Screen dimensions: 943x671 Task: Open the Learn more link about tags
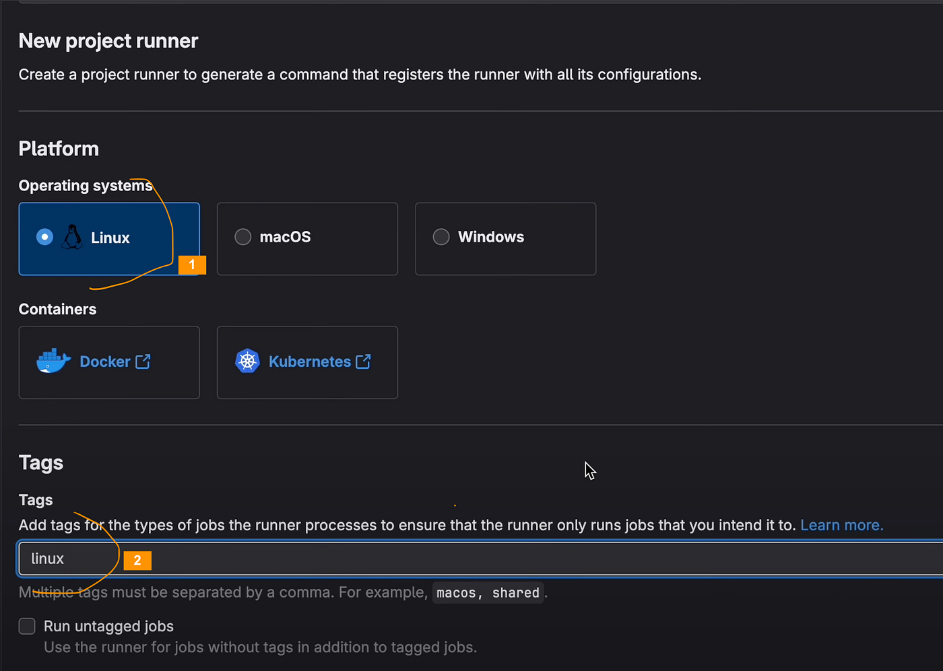841,525
